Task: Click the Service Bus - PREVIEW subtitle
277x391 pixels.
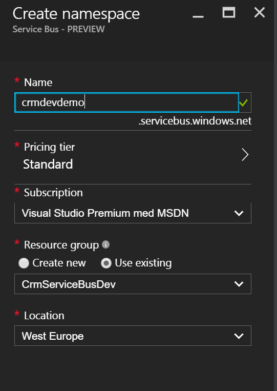Action: [x=58, y=29]
